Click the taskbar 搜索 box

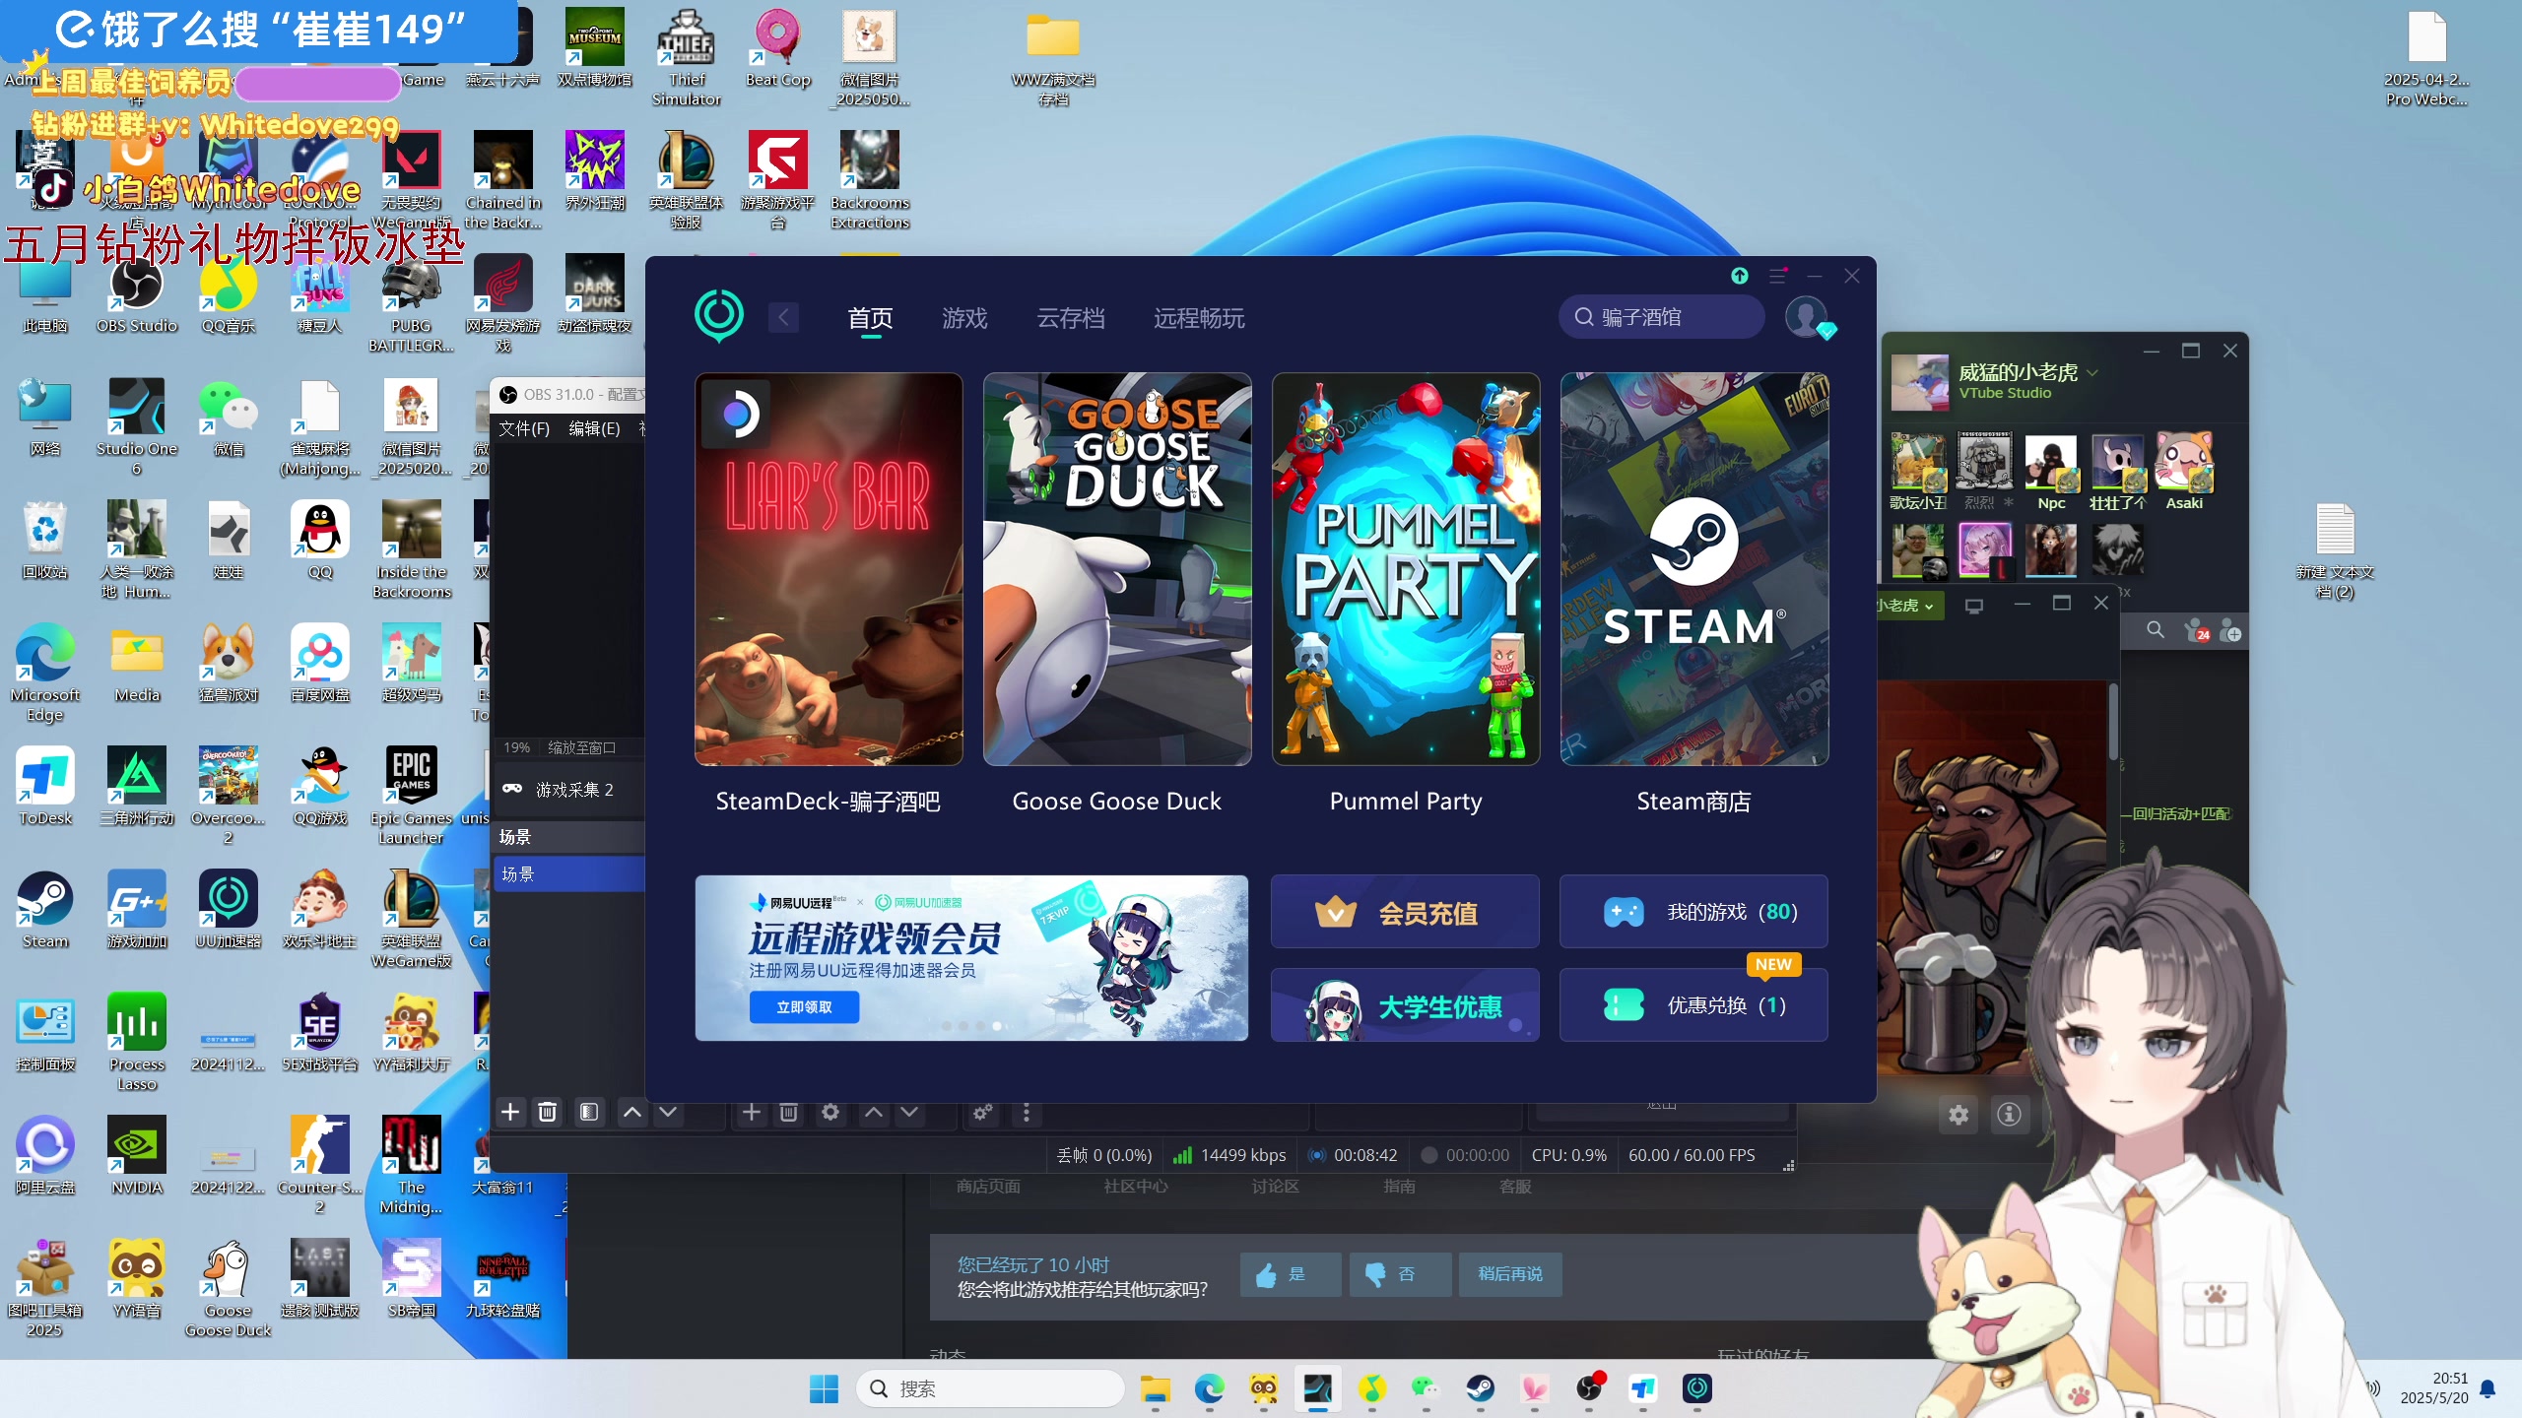[x=990, y=1388]
